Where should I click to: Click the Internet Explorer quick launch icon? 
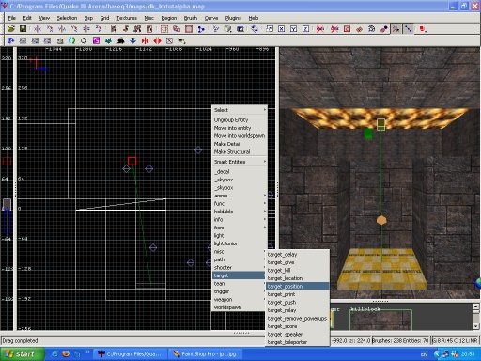coord(54,354)
